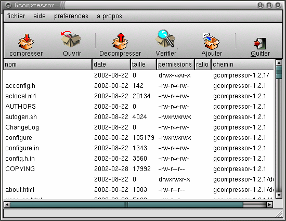
Task: Click the compresser box icon
Action: [x=26, y=42]
